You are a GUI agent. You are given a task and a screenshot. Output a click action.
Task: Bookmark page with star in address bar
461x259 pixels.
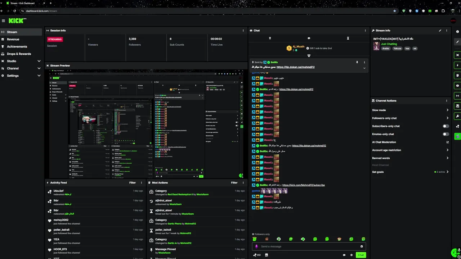pos(394,11)
